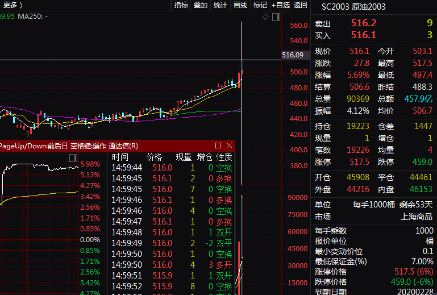Image resolution: width=437 pixels, height=295 pixels.
Task: Click the 卖出 price 516.2
Action: click(364, 23)
